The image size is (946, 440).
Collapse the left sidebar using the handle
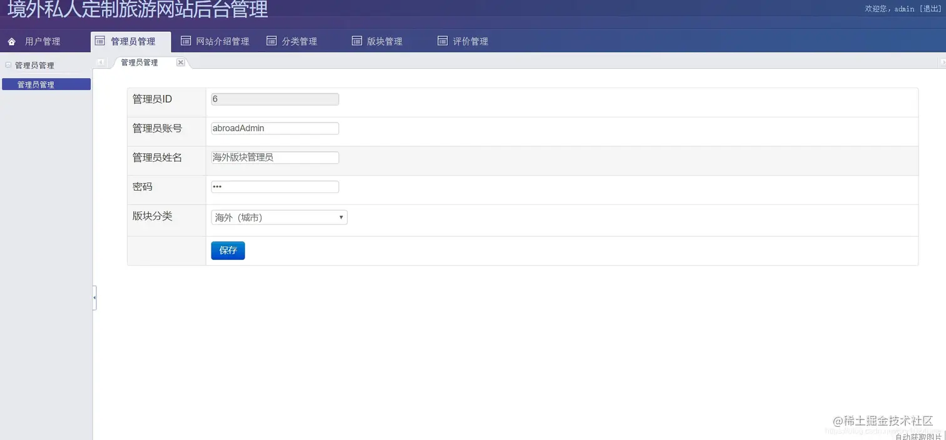(94, 298)
